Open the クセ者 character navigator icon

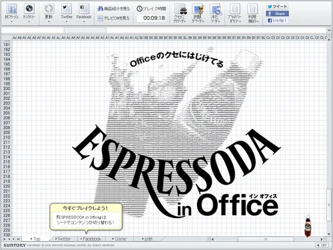[x=180, y=9]
